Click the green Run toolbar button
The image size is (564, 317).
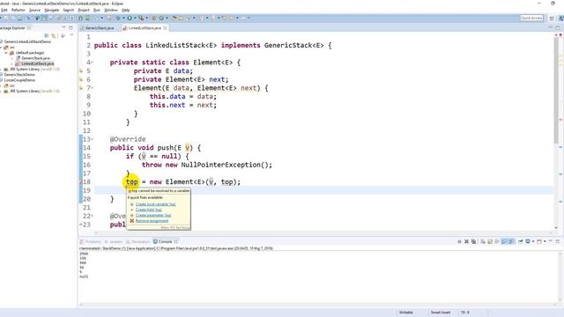point(130,18)
